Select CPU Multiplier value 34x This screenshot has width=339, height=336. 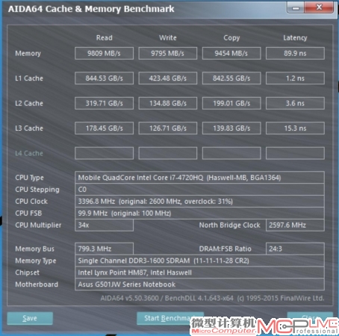point(104,225)
